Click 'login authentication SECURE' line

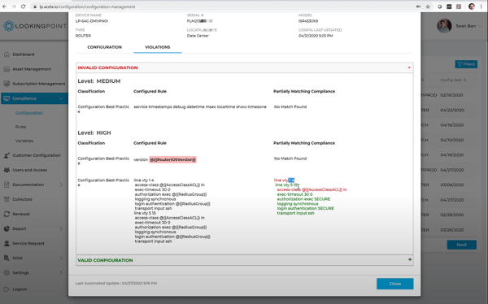[x=305, y=208]
